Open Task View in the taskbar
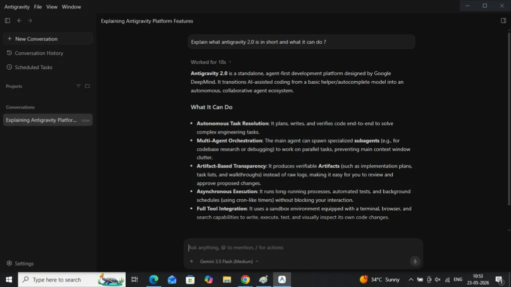The width and height of the screenshot is (511, 287). (x=134, y=280)
